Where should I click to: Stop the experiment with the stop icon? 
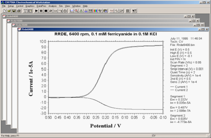pos(46,11)
